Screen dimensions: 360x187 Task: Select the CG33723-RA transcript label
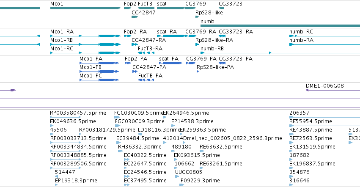pyautogui.click(x=236, y=31)
